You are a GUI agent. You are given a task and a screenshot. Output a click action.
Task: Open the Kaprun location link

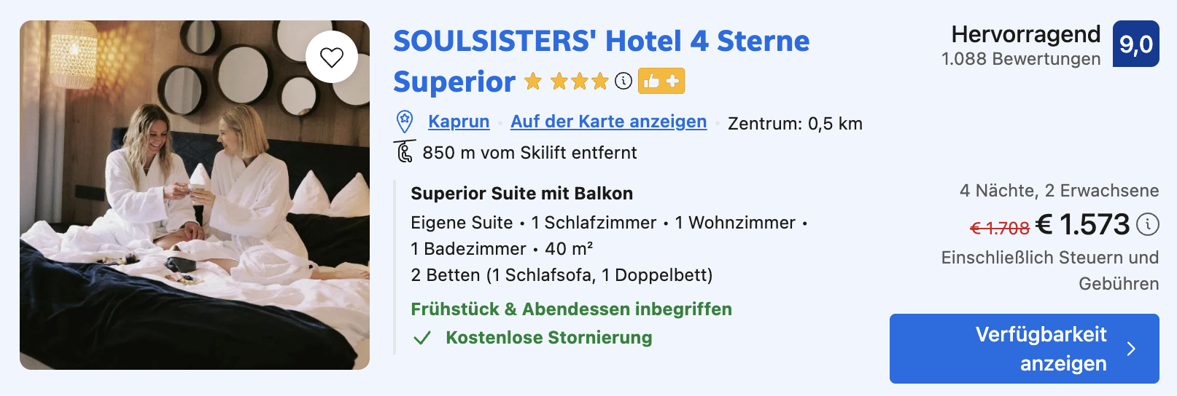click(459, 122)
